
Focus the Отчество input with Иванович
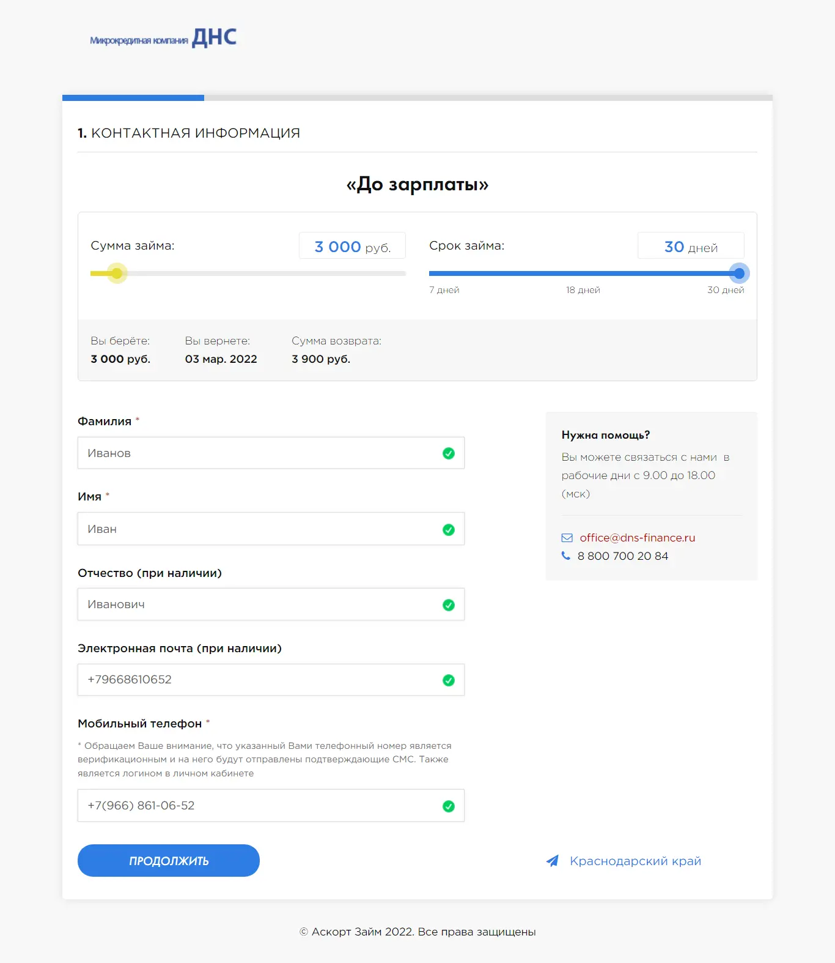pos(271,604)
